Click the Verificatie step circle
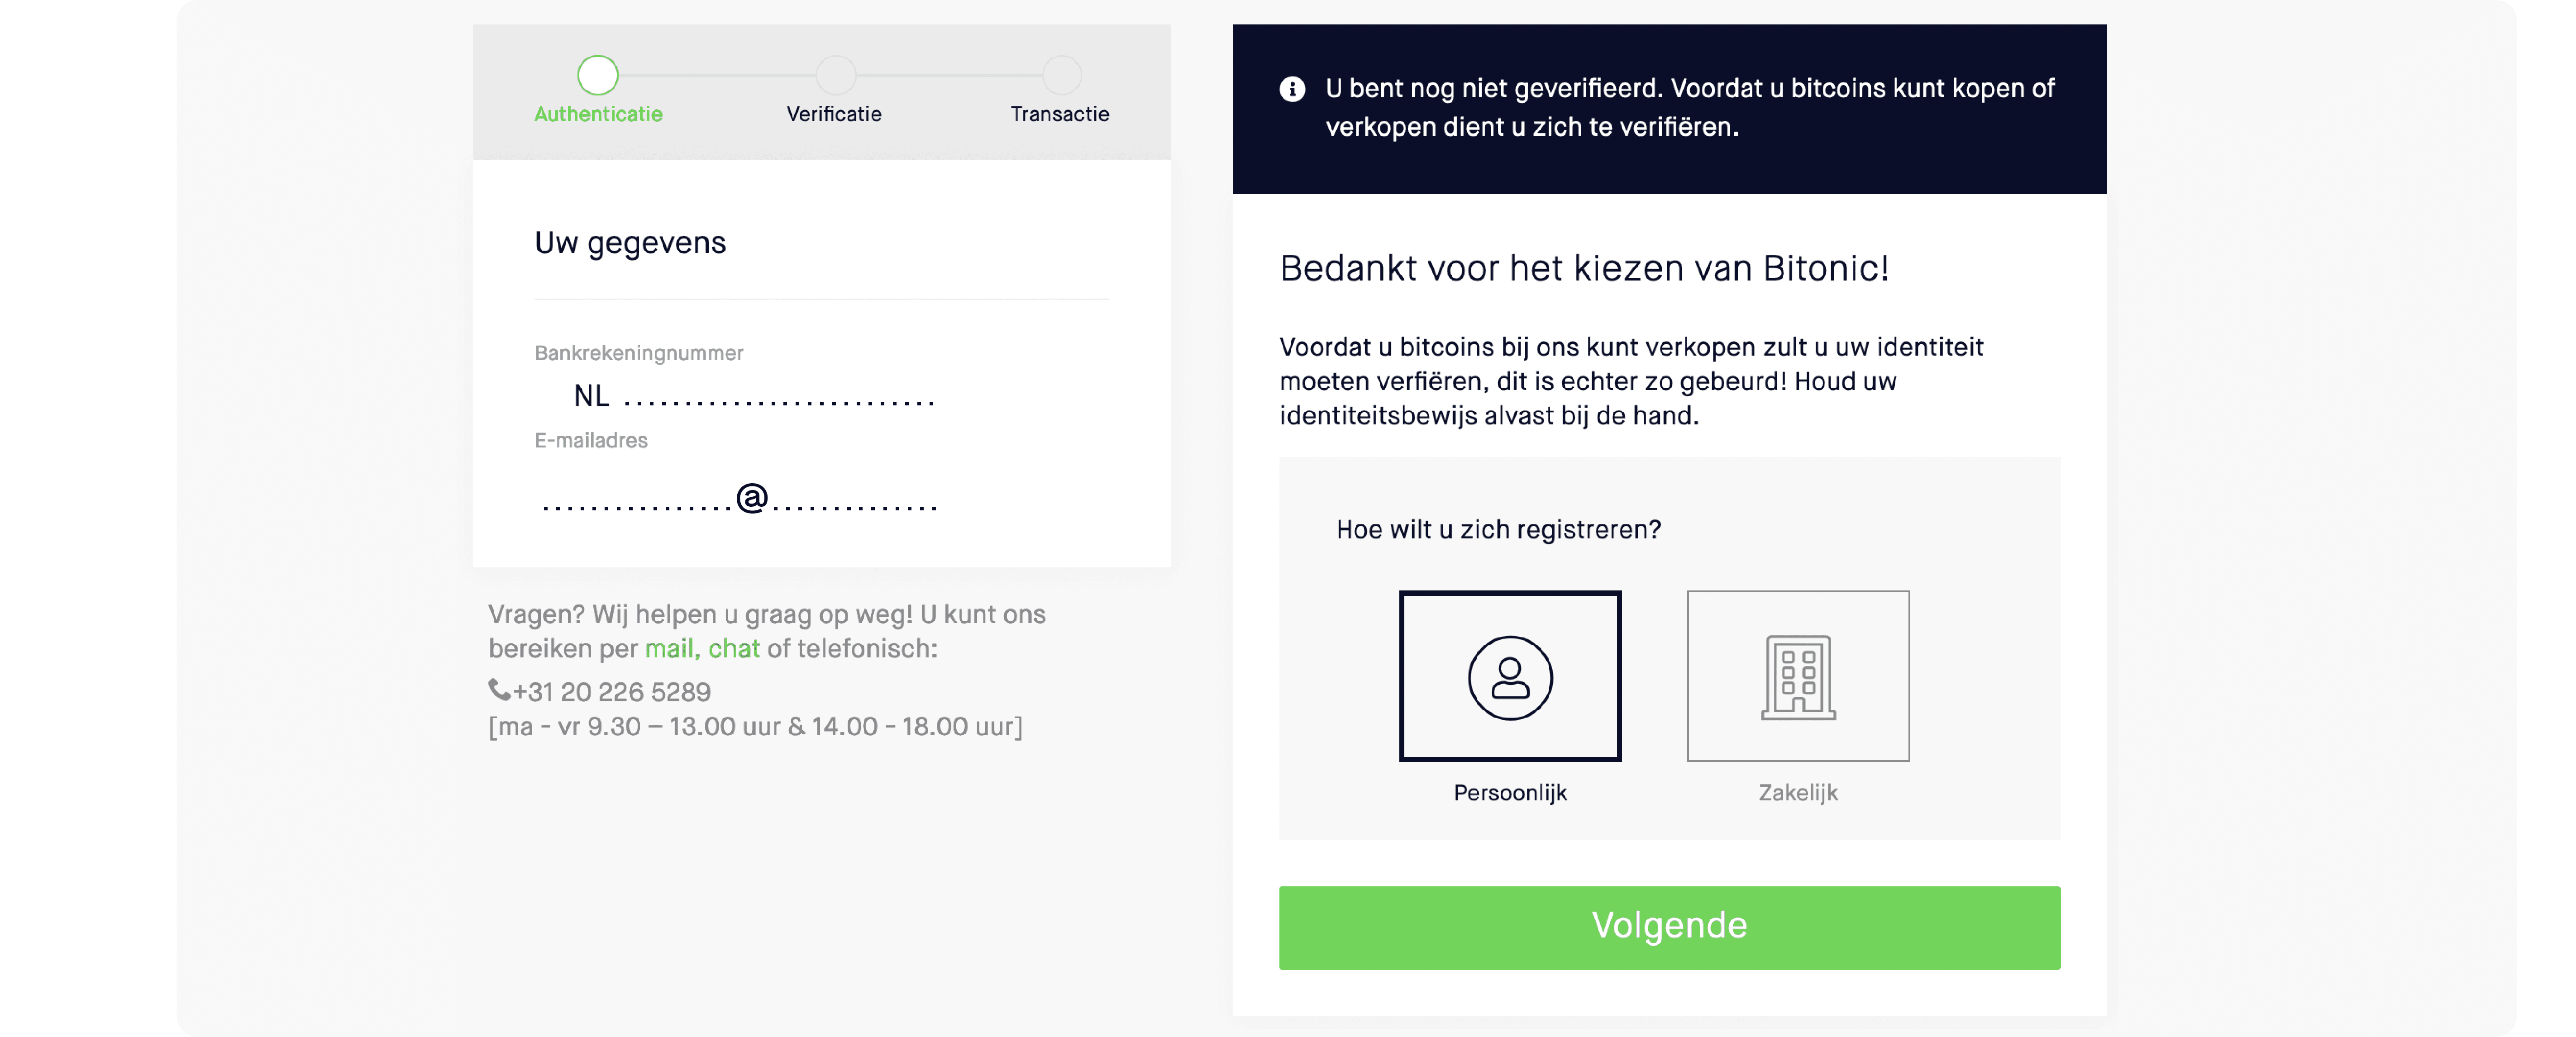 (x=836, y=75)
